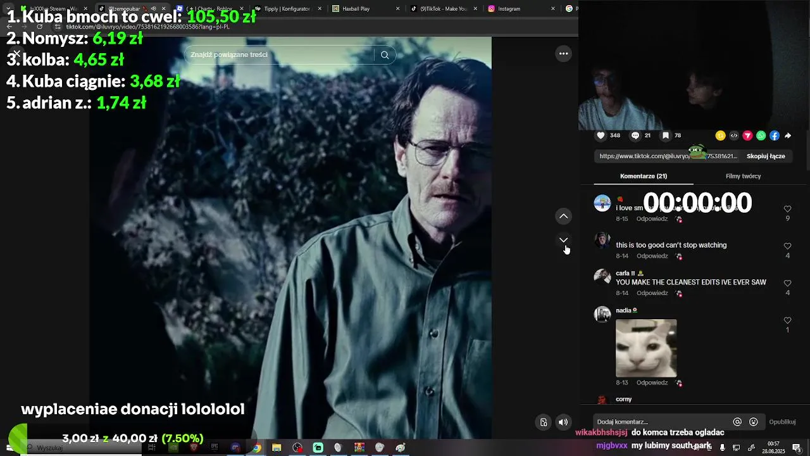Repost the video using the yellow repost icon
The width and height of the screenshot is (810, 456).
tap(720, 136)
